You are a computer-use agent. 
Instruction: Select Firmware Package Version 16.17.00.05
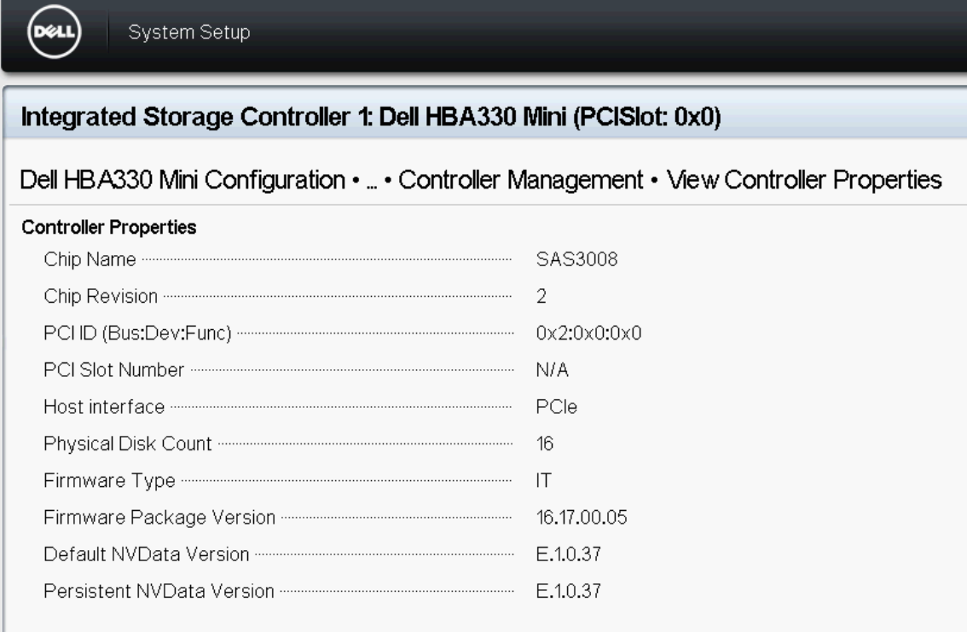[582, 518]
